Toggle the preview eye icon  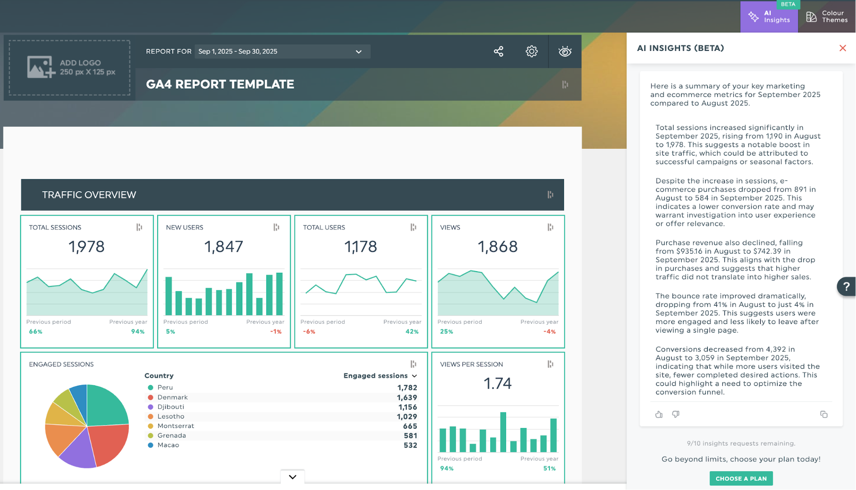(565, 52)
